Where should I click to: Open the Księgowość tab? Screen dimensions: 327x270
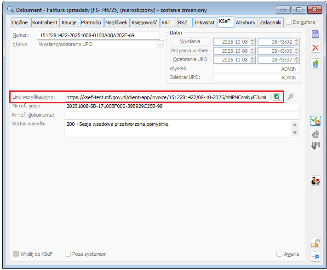(144, 22)
